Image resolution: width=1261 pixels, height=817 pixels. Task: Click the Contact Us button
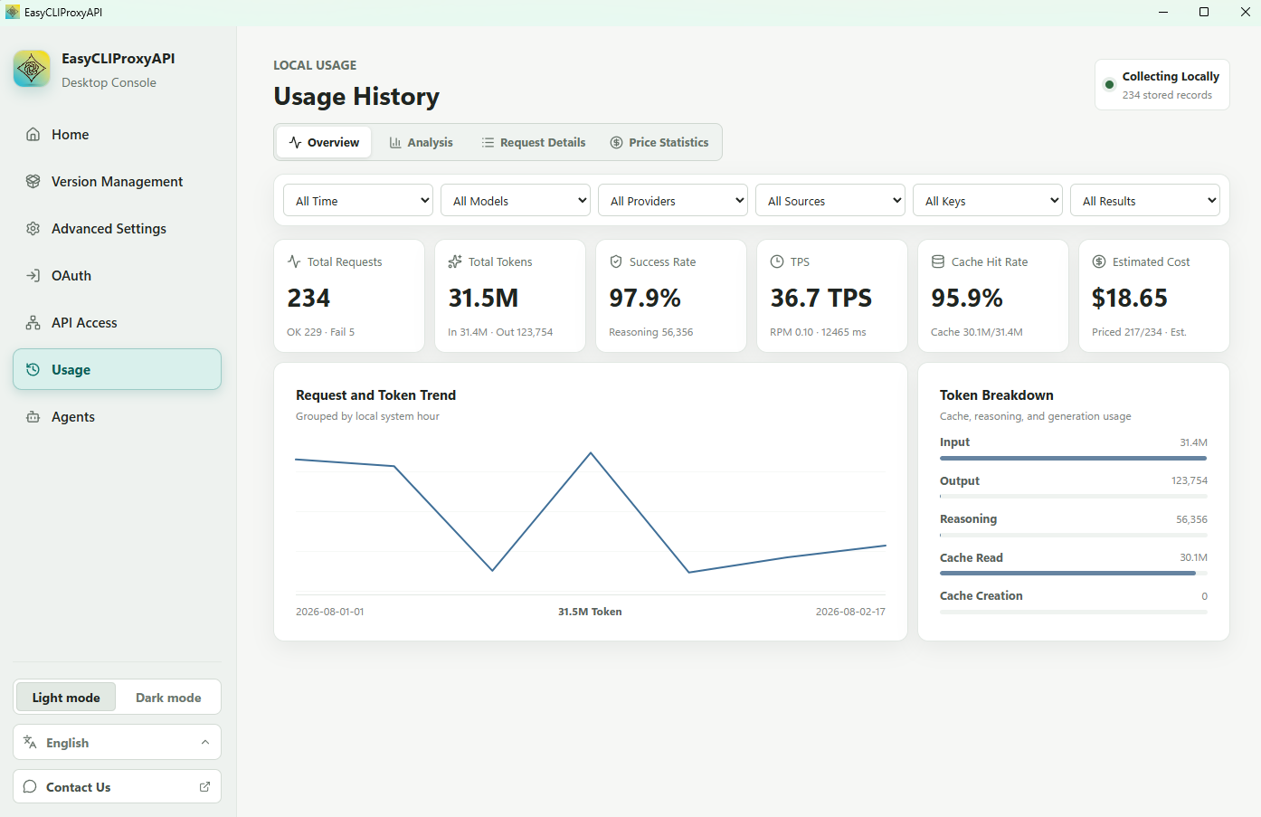(117, 786)
